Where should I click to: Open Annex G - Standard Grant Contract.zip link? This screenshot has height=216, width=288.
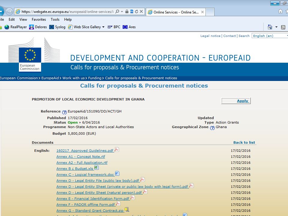click(90, 211)
